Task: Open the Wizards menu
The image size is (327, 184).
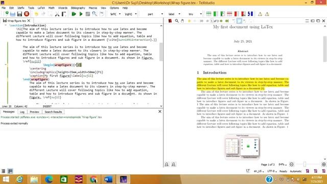Action: [62, 8]
